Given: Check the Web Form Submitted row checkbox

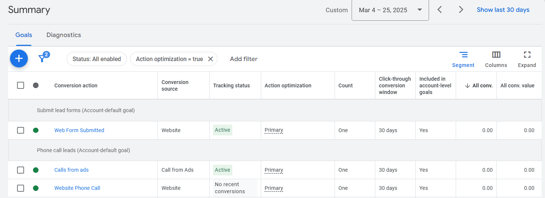Looking at the screenshot, I should tap(21, 130).
